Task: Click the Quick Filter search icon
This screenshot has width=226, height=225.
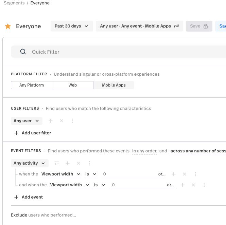Action: coord(23,52)
